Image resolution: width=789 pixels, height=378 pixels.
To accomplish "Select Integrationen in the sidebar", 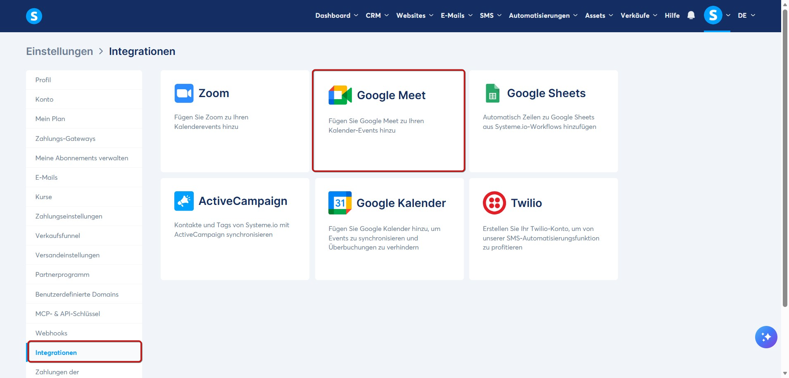I will (x=84, y=352).
